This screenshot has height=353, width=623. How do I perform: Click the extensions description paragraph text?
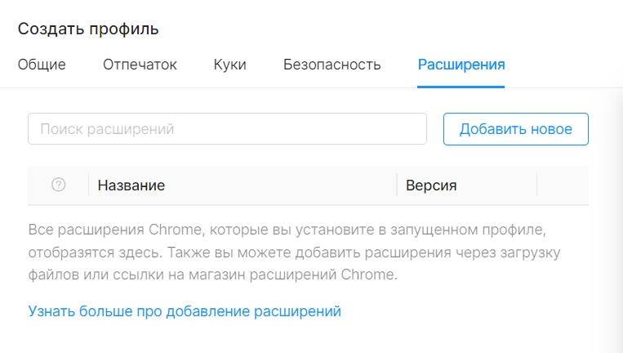point(294,252)
